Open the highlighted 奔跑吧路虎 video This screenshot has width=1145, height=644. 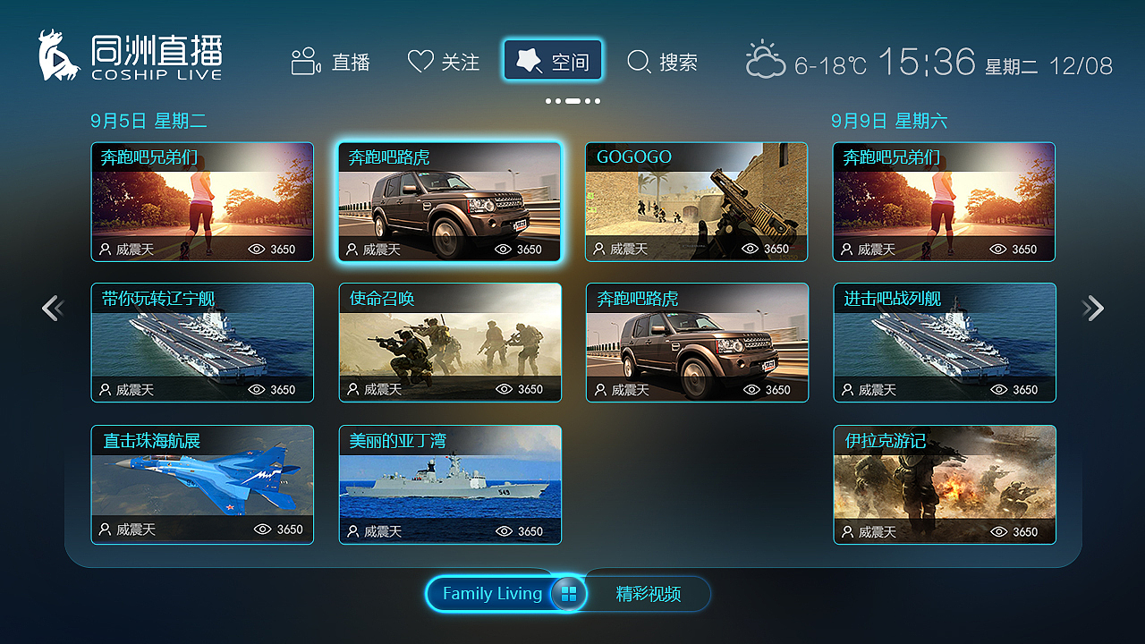coord(450,202)
